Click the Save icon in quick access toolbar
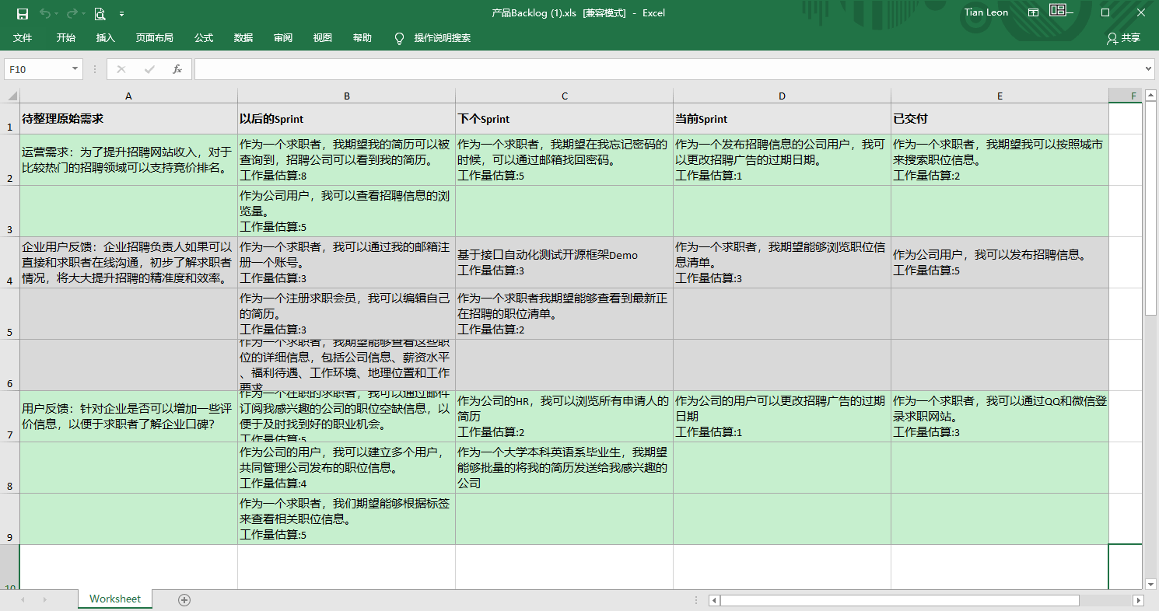The height and width of the screenshot is (611, 1159). (23, 13)
